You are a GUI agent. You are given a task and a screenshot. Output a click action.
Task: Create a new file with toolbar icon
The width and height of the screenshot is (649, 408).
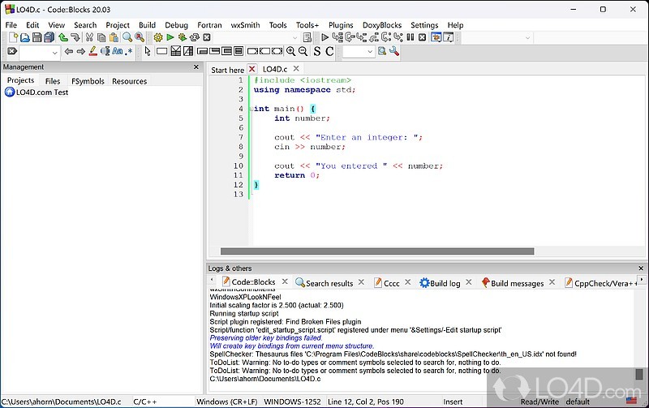click(x=13, y=37)
